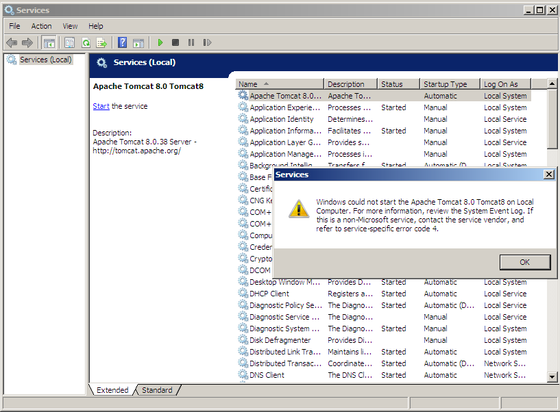The image size is (560, 412).
Task: Switch to the Standard tab
Action: coord(157,390)
